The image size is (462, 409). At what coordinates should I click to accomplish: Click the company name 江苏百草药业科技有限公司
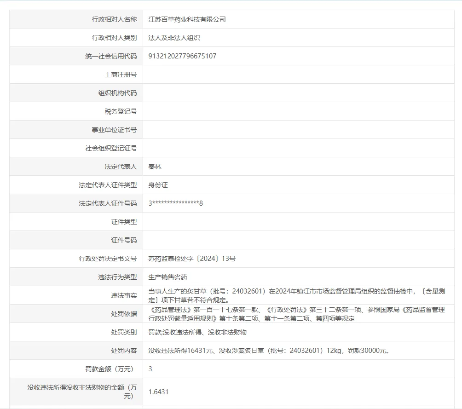[187, 19]
